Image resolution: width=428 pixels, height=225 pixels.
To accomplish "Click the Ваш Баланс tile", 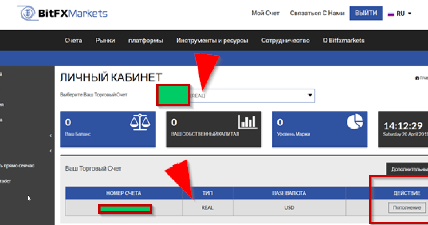I will tap(108, 129).
